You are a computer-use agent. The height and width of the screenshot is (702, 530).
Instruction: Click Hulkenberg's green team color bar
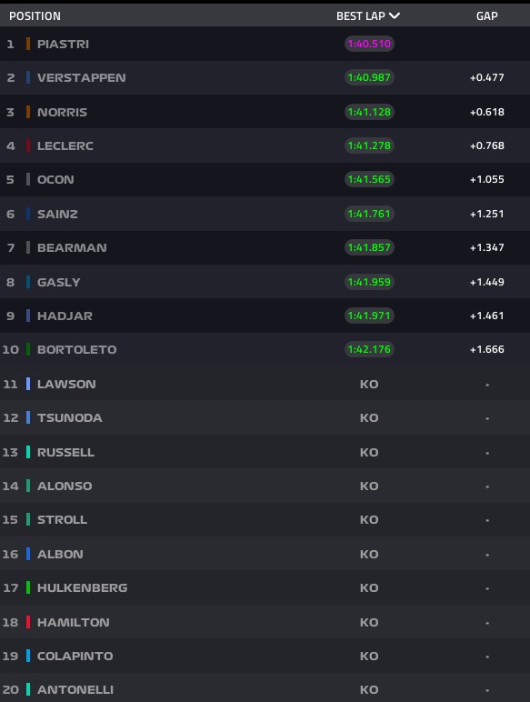[x=28, y=587]
